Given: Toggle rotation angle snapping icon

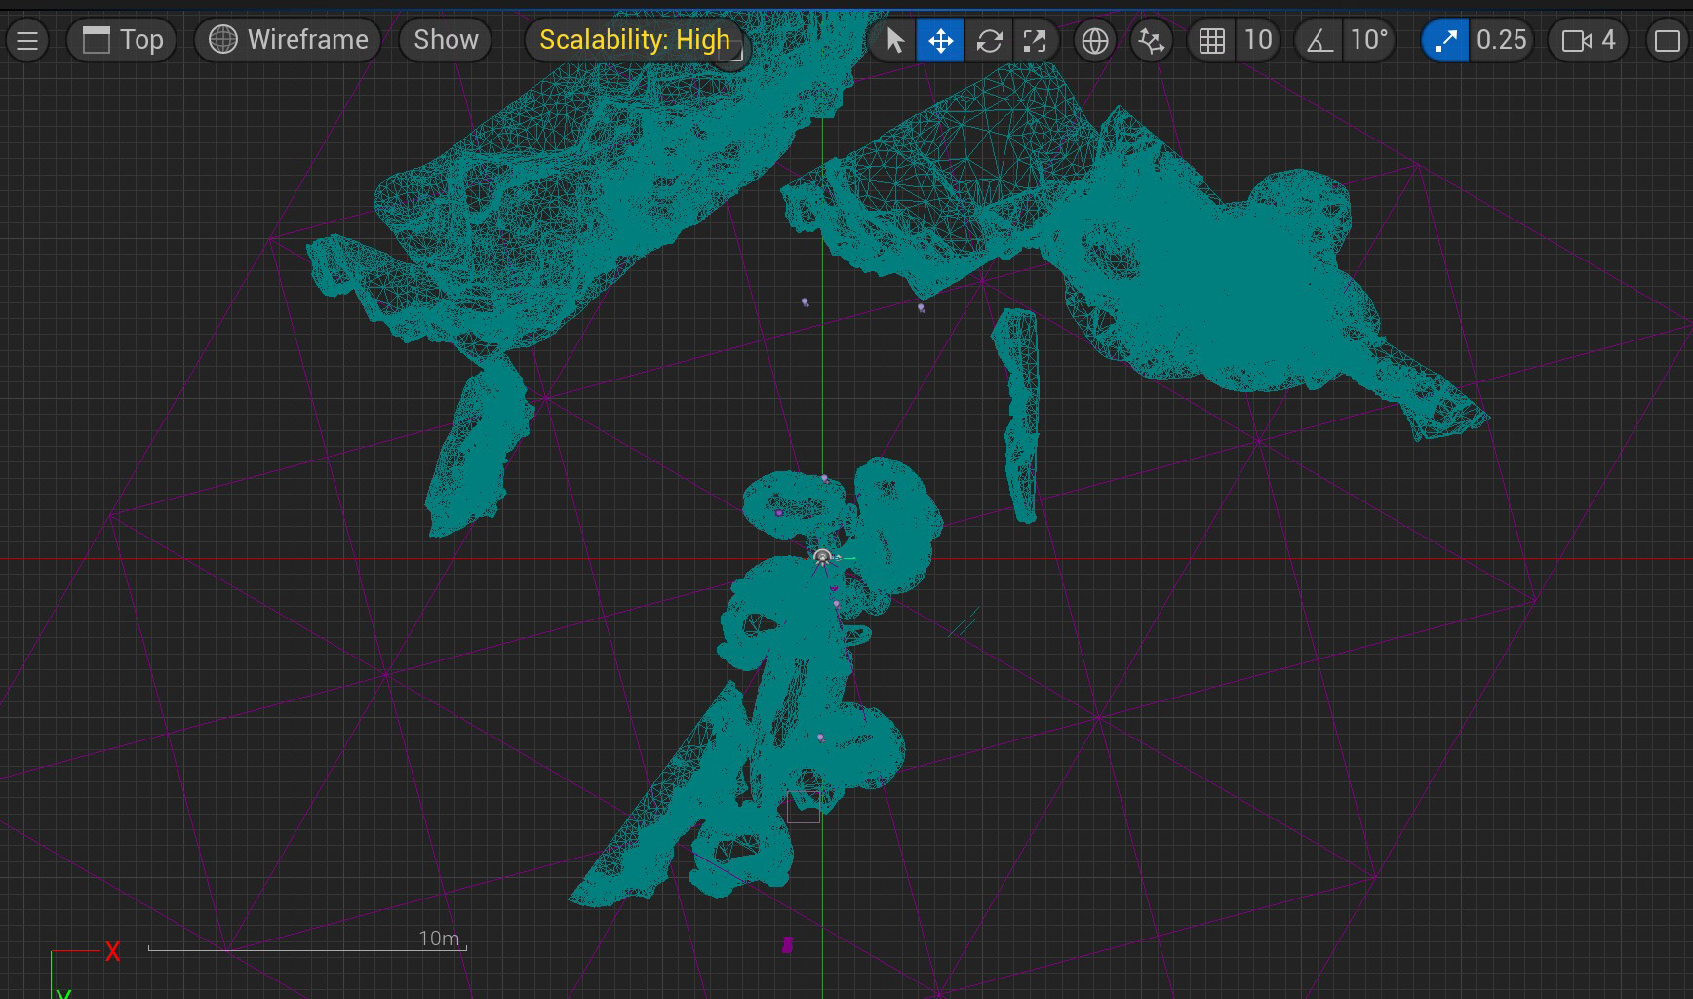Looking at the screenshot, I should coord(1319,40).
